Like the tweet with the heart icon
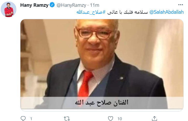Screen dimensions: 188x121 pyautogui.click(x=110, y=119)
